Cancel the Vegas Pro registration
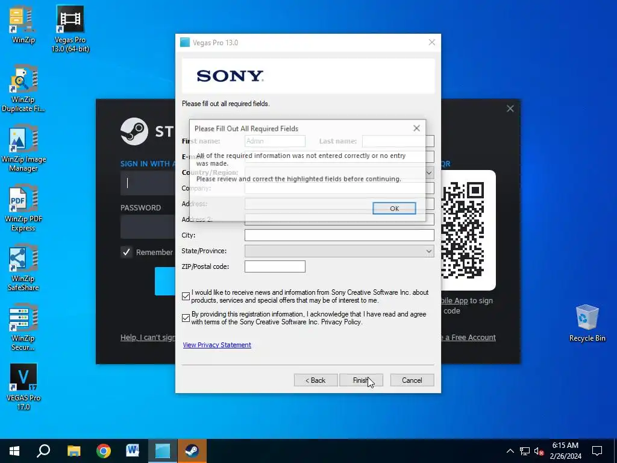Viewport: 617px width, 463px height. click(412, 380)
